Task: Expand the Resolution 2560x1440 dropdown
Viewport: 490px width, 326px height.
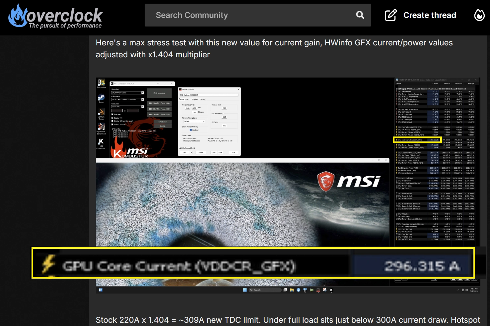Action: pos(143,107)
